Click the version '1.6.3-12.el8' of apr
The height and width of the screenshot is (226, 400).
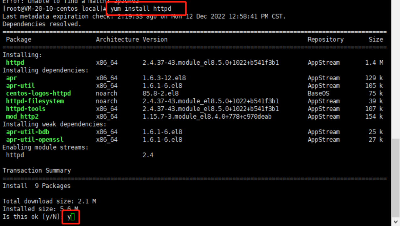tap(164, 78)
